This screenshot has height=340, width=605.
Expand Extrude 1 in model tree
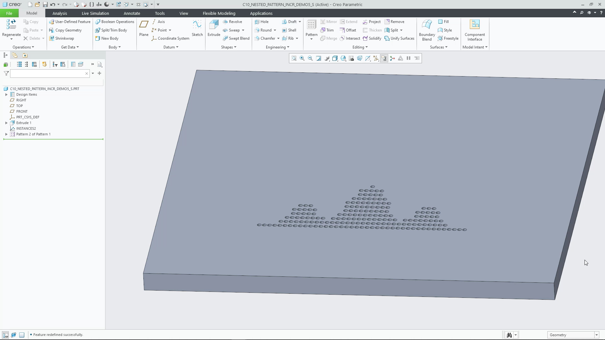tap(6, 123)
